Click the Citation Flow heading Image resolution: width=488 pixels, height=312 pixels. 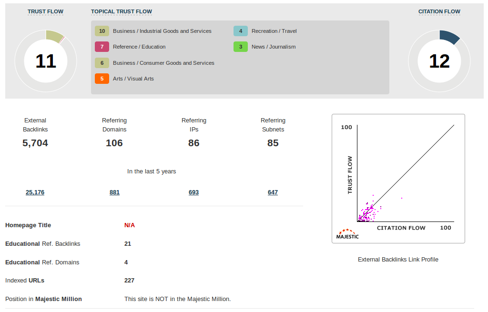click(x=439, y=11)
